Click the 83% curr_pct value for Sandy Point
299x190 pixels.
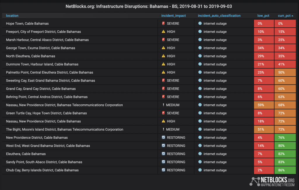pyautogui.click(x=281, y=162)
